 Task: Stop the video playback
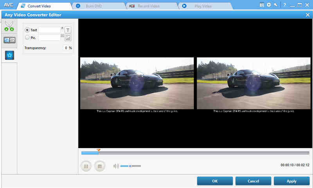[100, 166]
